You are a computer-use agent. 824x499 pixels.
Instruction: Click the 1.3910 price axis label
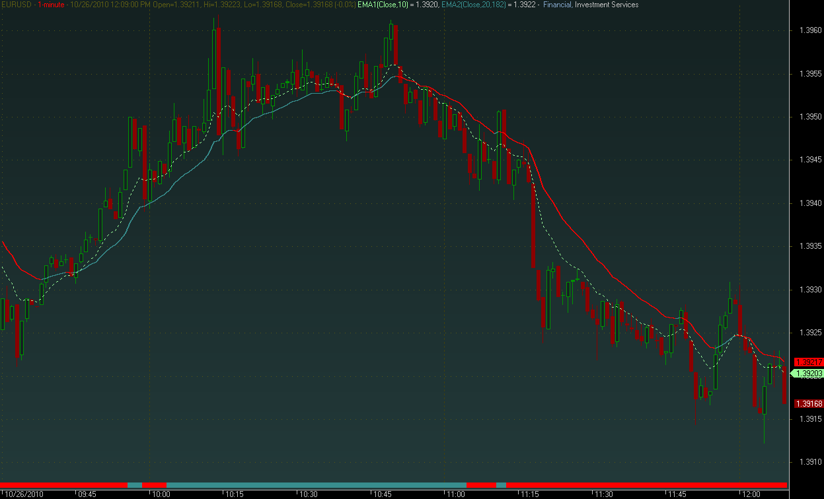[x=809, y=462]
